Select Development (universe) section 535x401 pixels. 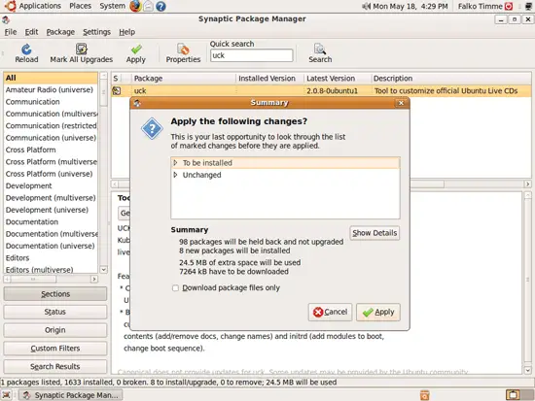pos(51,210)
